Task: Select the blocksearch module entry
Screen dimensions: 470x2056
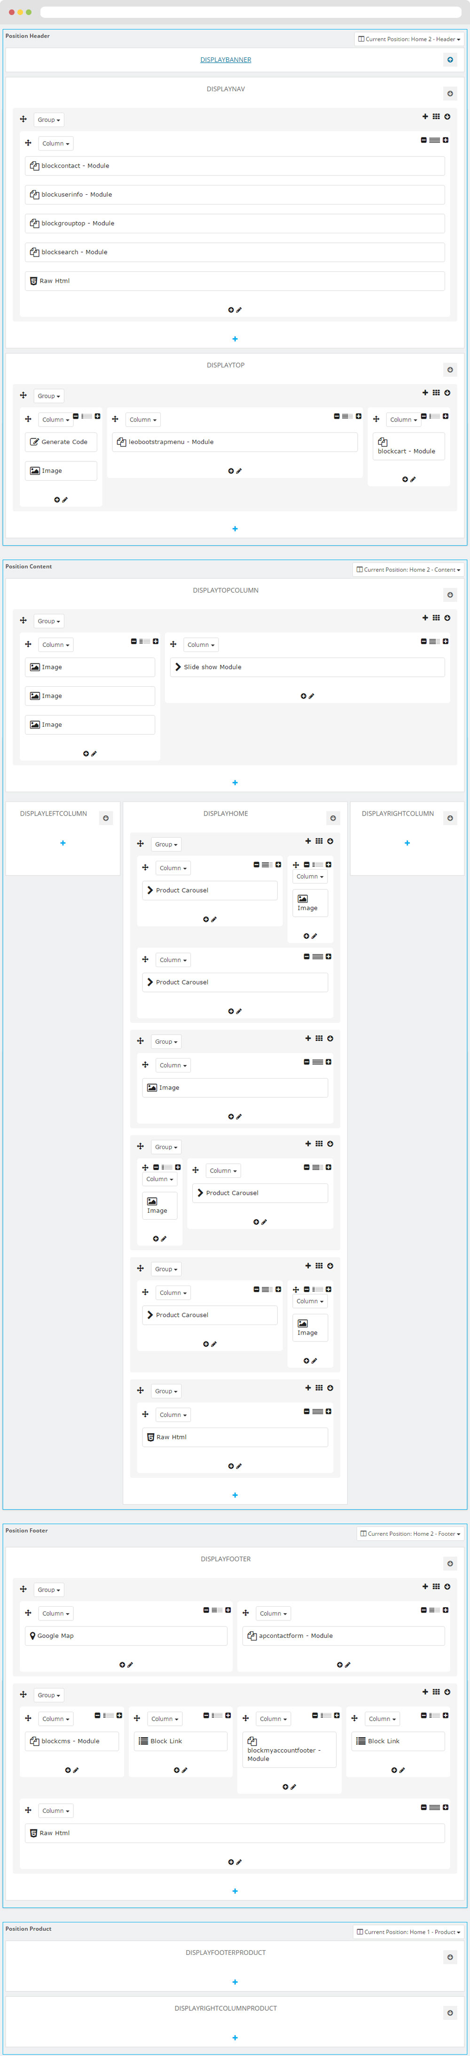Action: tap(235, 252)
